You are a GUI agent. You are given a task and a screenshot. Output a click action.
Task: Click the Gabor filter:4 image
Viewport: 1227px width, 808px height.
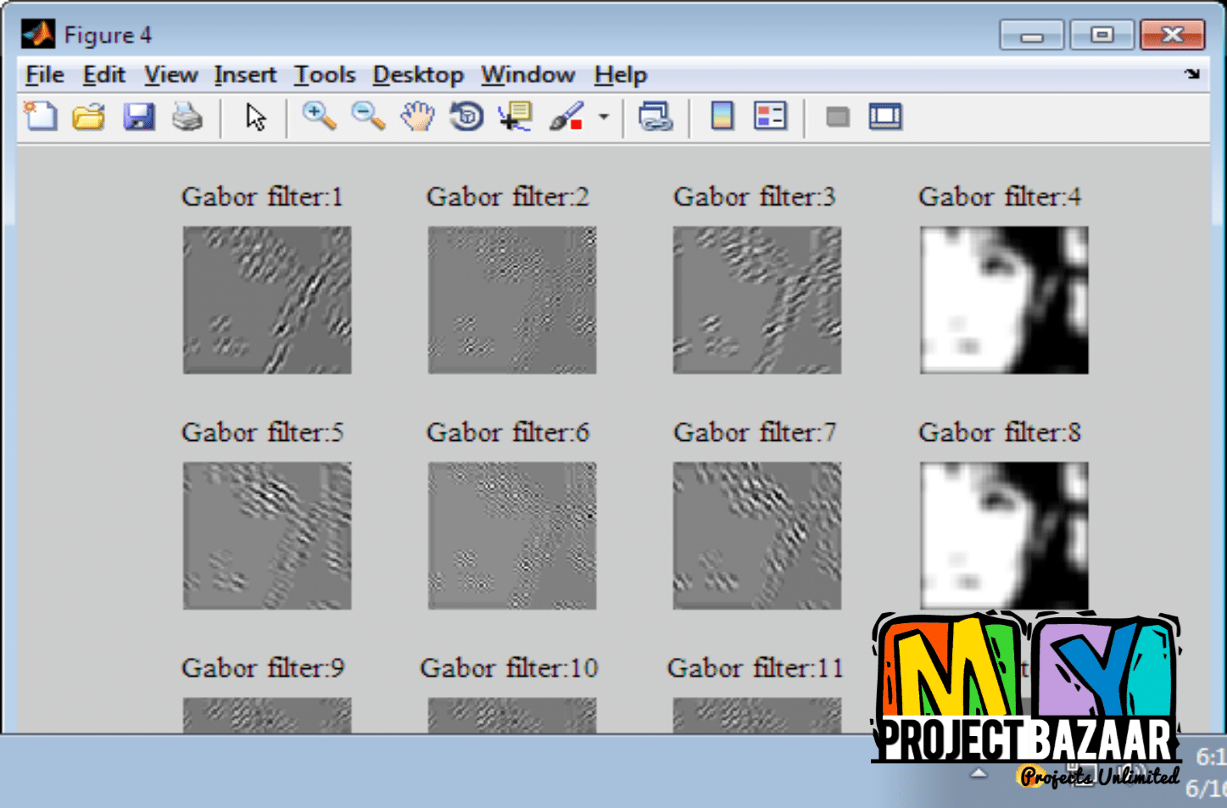coord(1004,300)
